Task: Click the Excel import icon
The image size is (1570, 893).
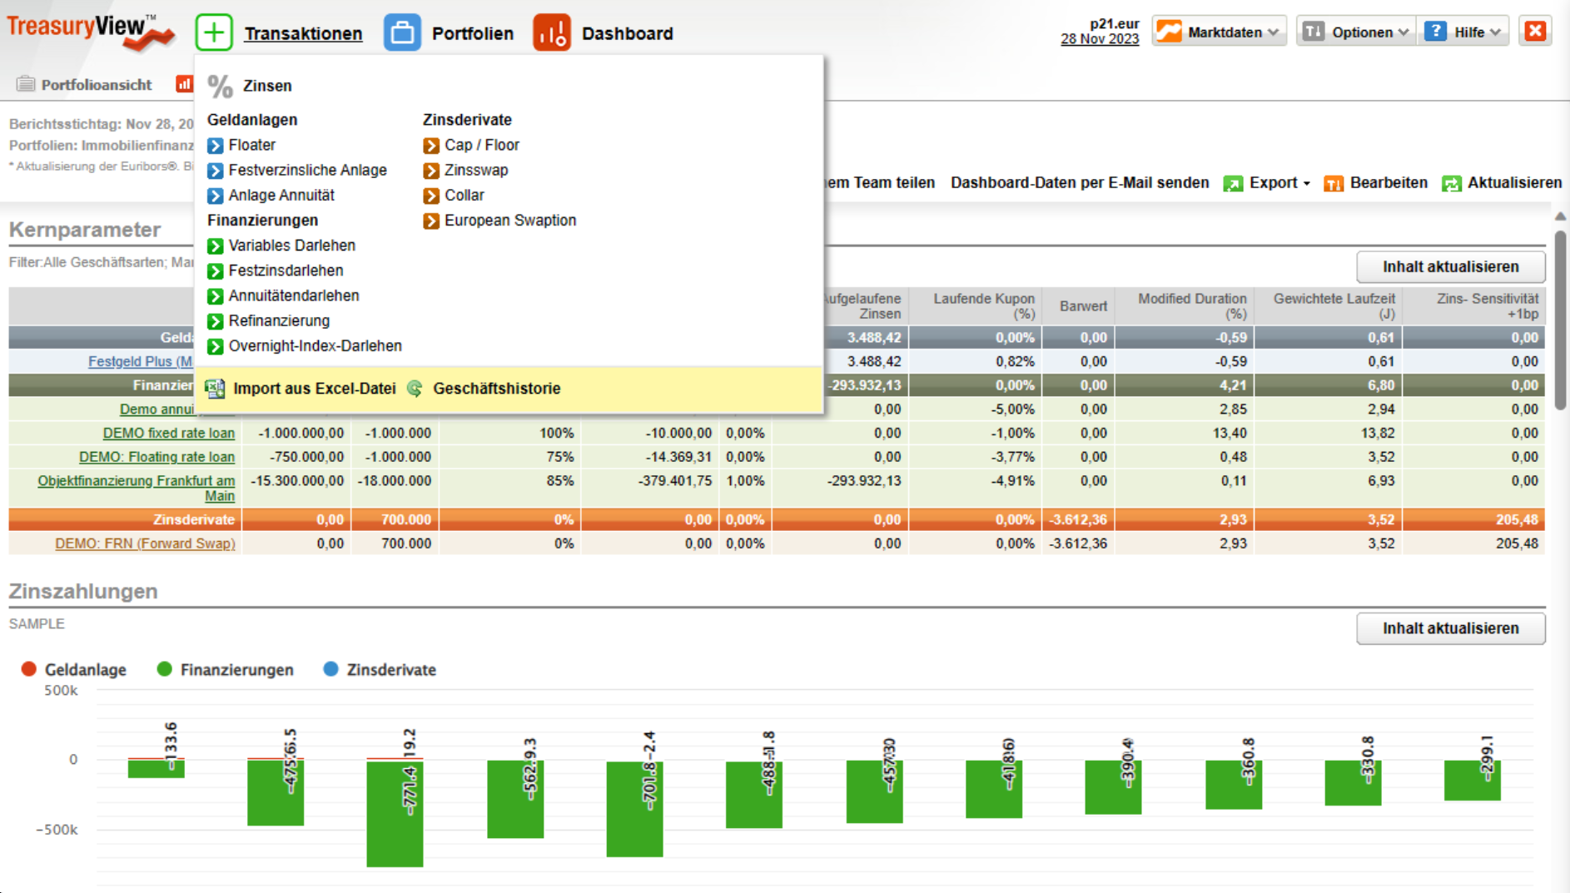Action: (x=216, y=389)
